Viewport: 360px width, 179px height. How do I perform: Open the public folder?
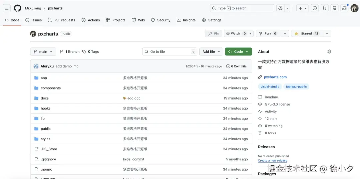pyautogui.click(x=46, y=129)
